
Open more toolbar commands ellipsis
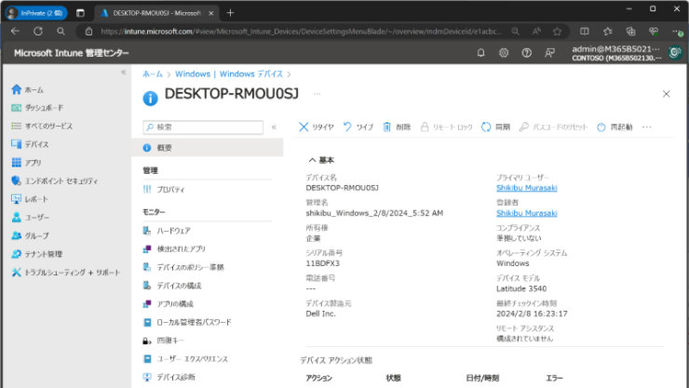[x=646, y=127]
